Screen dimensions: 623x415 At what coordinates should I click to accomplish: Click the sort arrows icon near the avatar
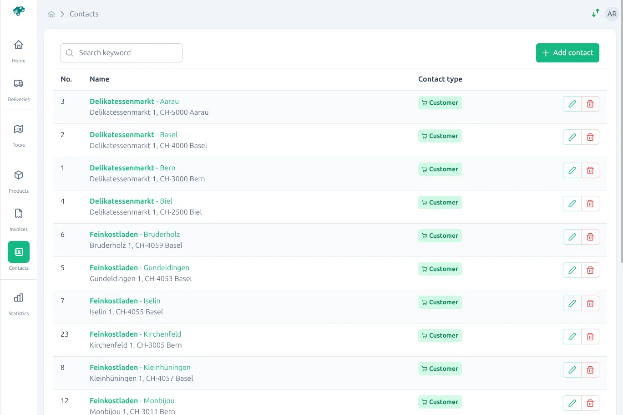pyautogui.click(x=595, y=14)
